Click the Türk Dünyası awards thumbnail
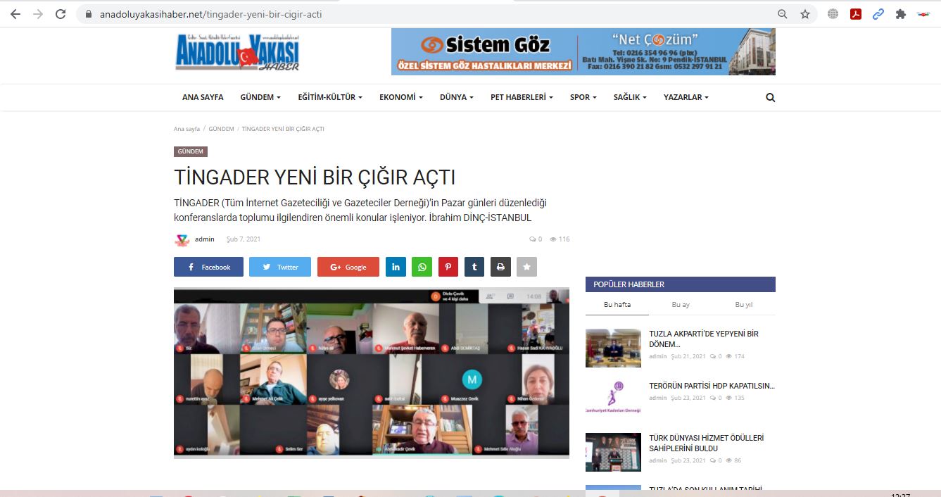 [x=613, y=452]
